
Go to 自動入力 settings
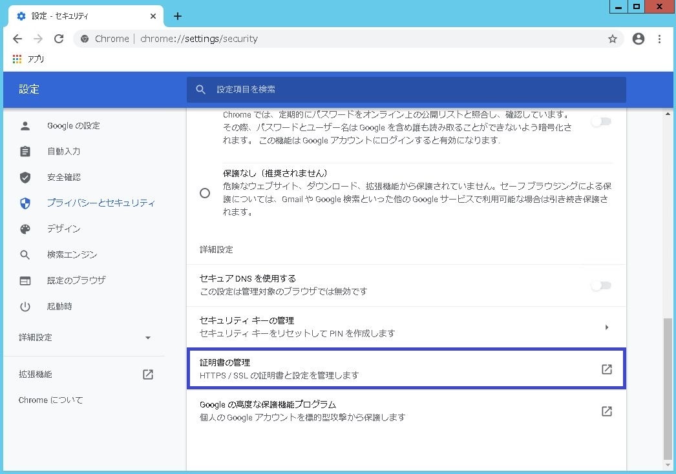[x=64, y=151]
